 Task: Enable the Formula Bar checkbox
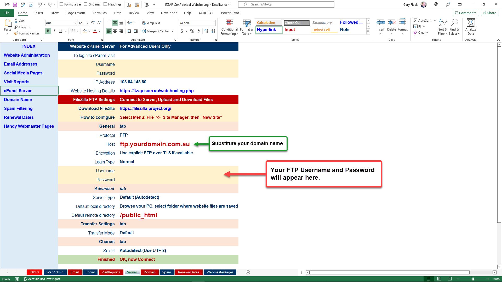(61, 4)
